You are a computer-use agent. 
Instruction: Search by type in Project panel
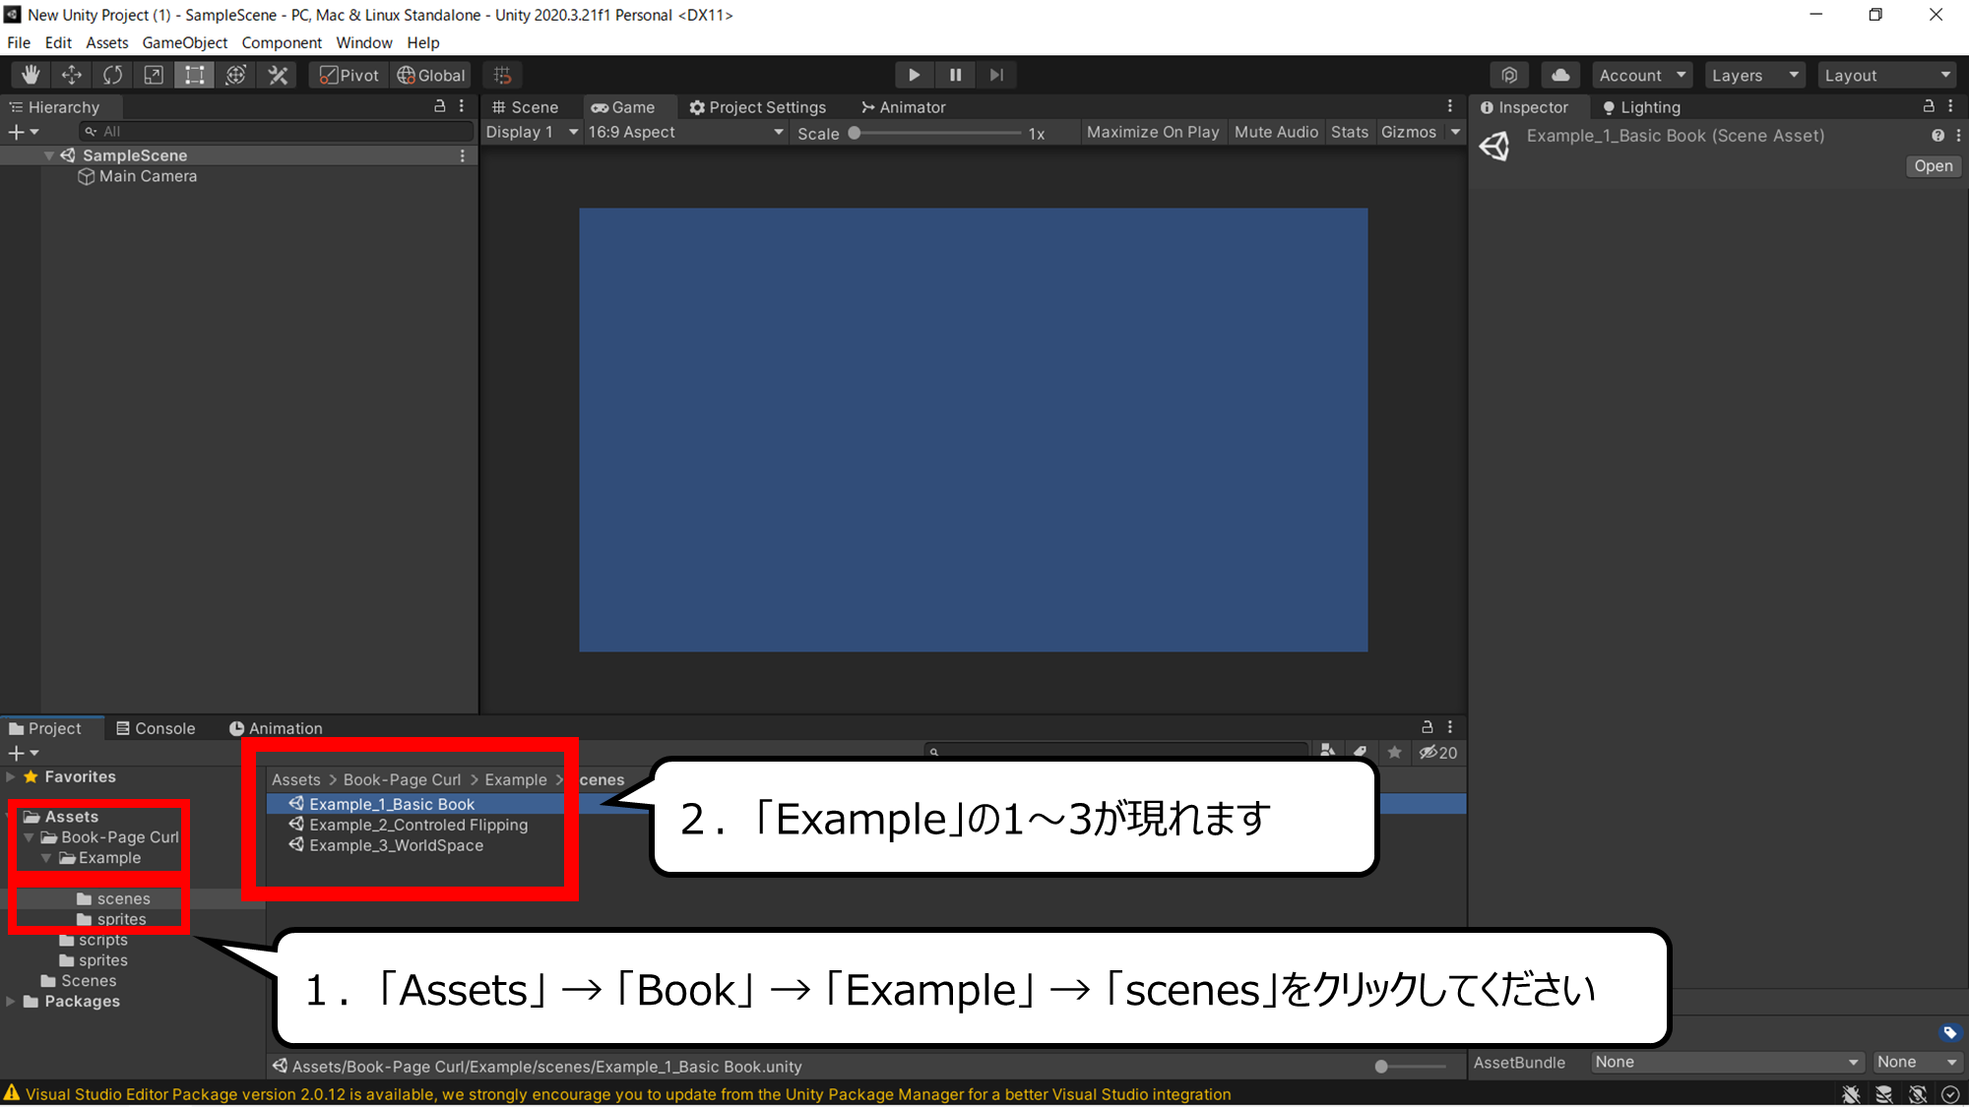[1328, 751]
